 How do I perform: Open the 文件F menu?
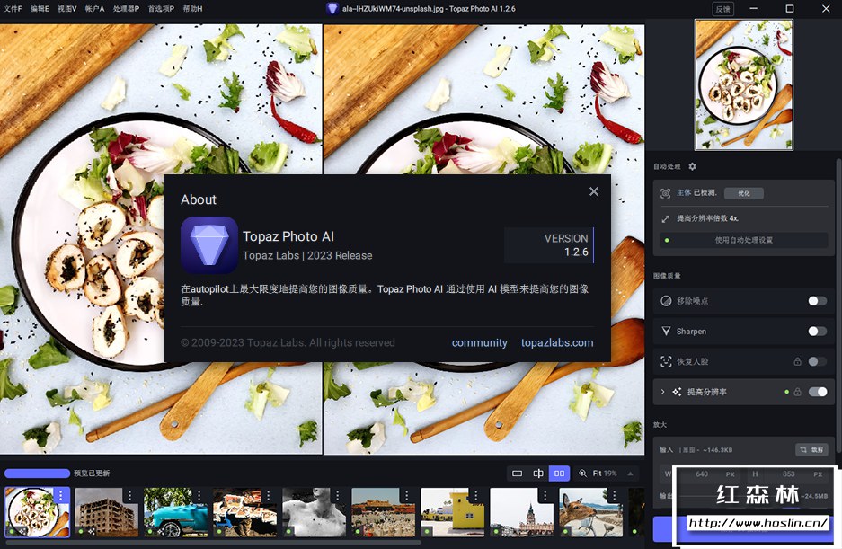[x=13, y=9]
